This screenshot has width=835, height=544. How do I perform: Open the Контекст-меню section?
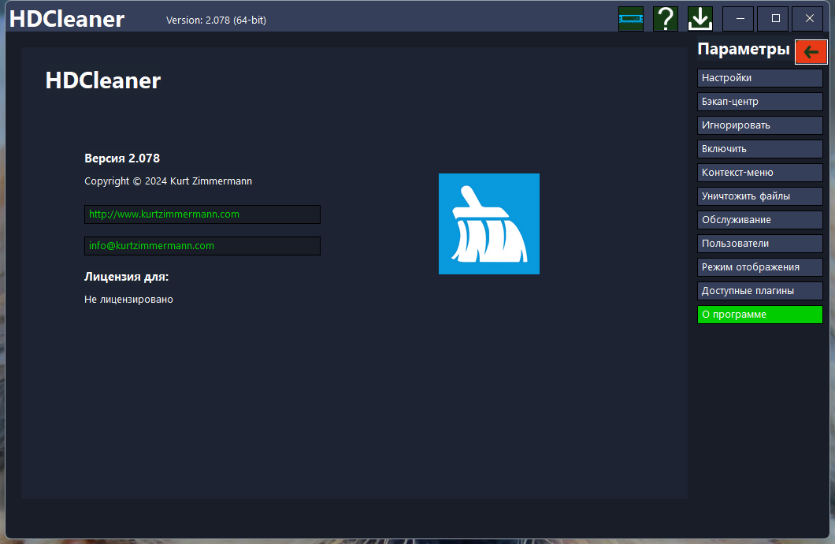tap(759, 173)
